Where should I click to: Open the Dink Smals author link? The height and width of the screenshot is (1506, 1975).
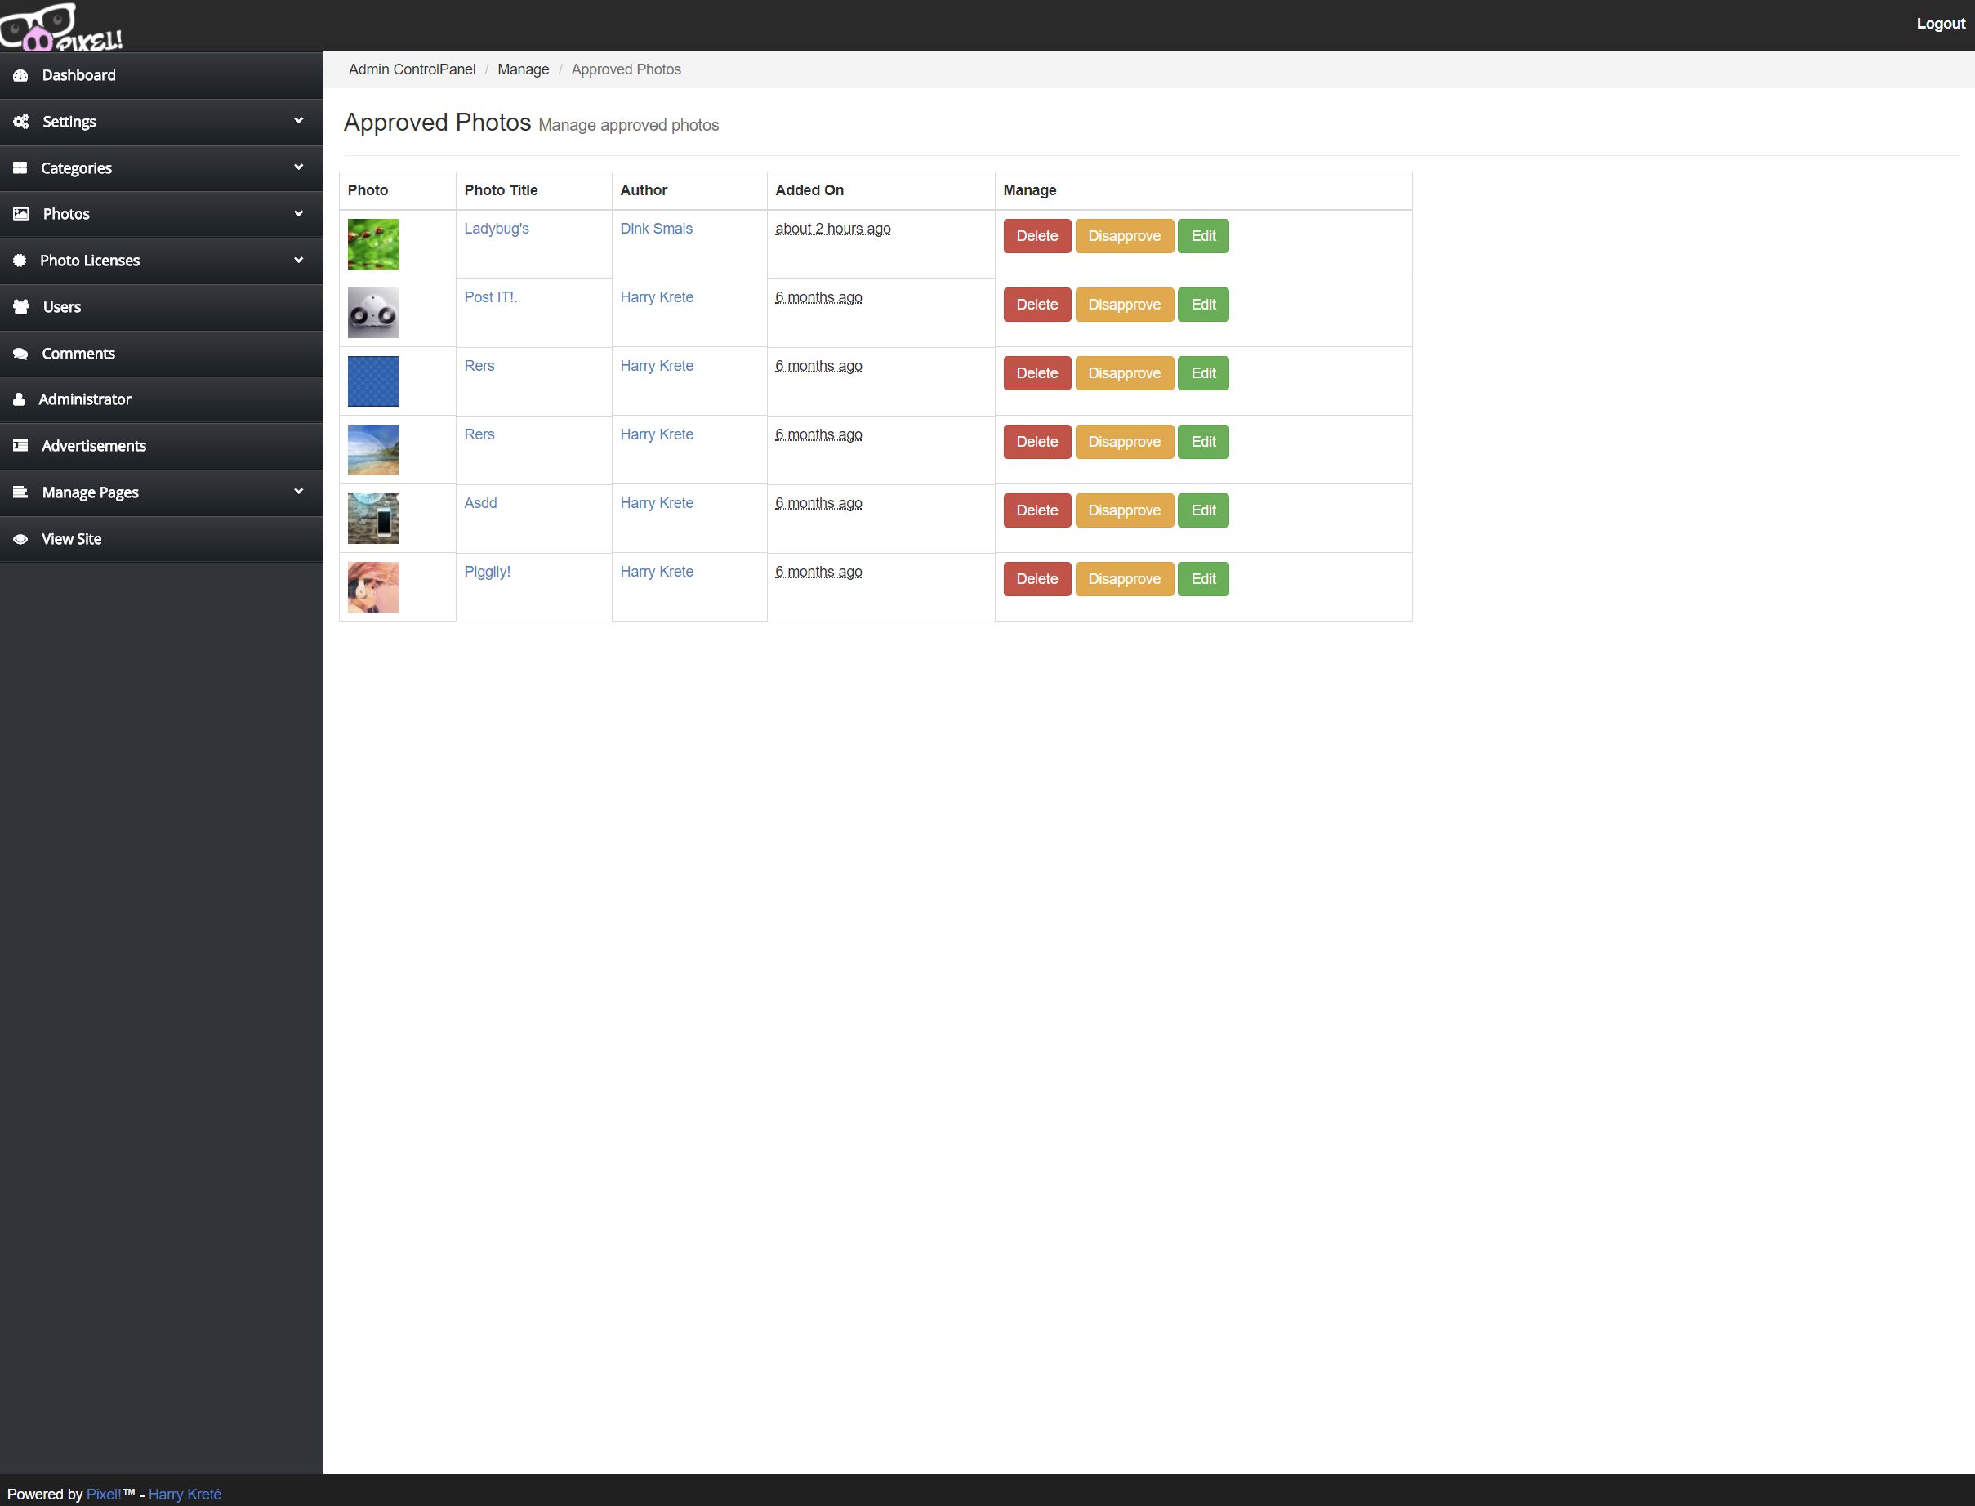click(x=655, y=229)
